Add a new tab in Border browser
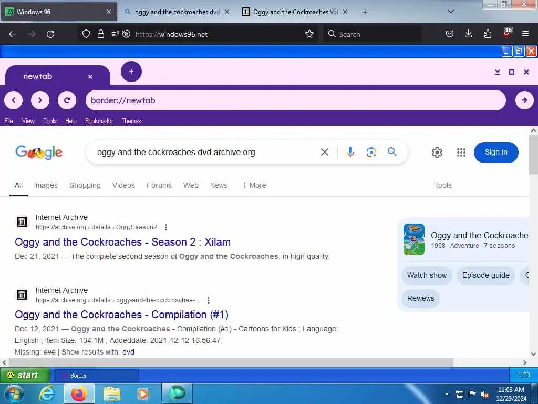Image resolution: width=538 pixels, height=404 pixels. pyautogui.click(x=131, y=72)
